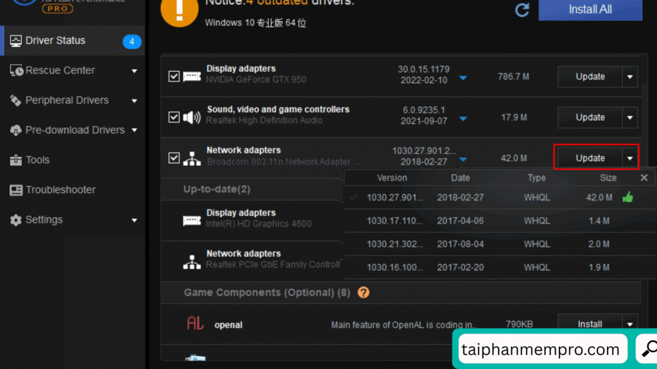Image resolution: width=657 pixels, height=369 pixels.
Task: Click the openal AL logo icon
Action: pyautogui.click(x=195, y=324)
